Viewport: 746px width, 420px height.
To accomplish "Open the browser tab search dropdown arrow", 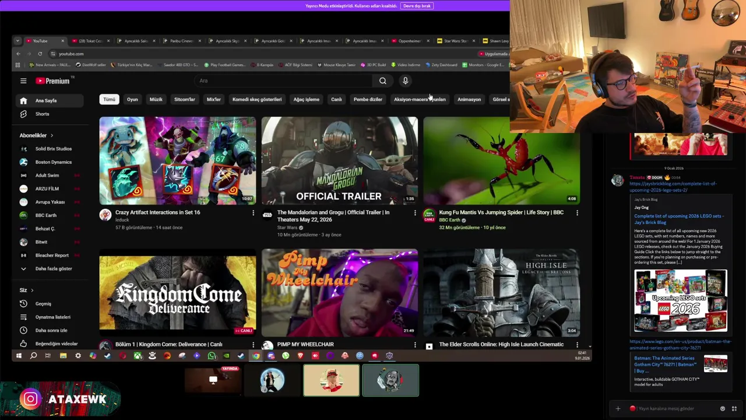I will (x=17, y=41).
